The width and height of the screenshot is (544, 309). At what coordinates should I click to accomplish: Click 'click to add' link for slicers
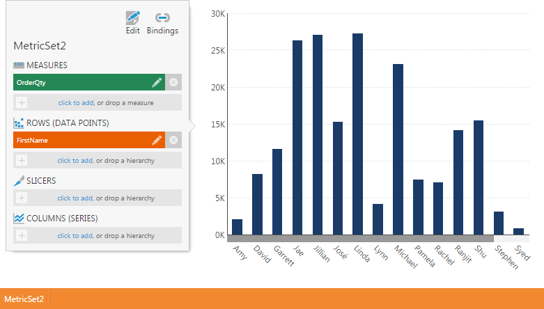pyautogui.click(x=75, y=198)
